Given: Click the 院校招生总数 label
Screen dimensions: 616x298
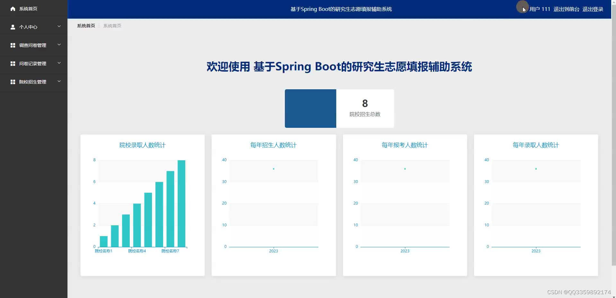Looking at the screenshot, I should click(365, 114).
